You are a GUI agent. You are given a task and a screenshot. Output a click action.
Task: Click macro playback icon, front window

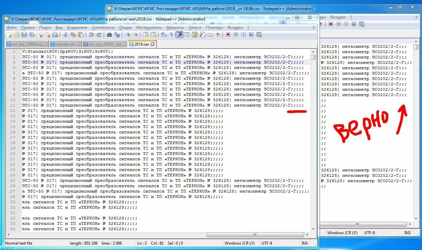(x=243, y=35)
